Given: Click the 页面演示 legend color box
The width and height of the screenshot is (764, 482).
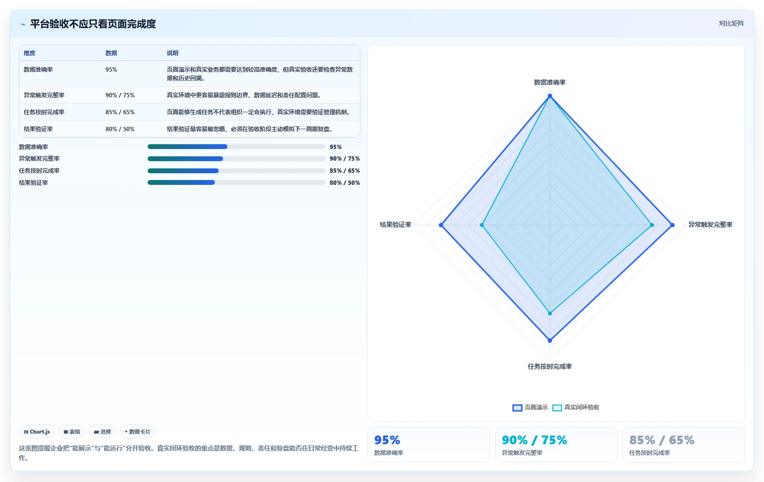Looking at the screenshot, I should [517, 407].
